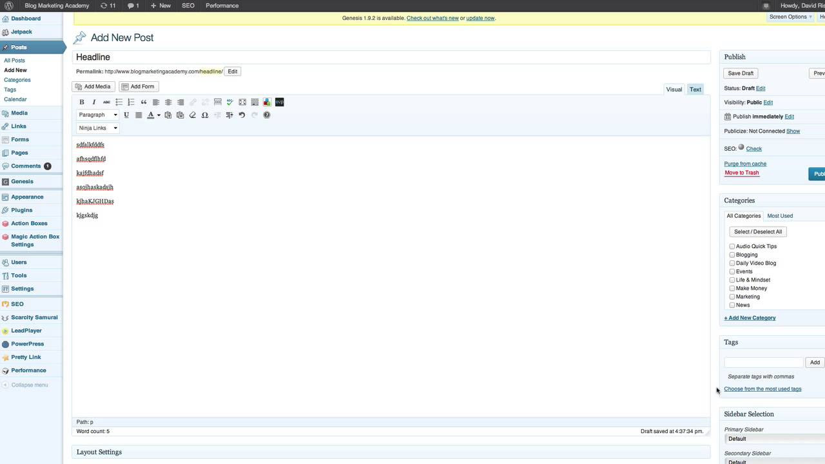Check the Marketing category

(x=732, y=296)
